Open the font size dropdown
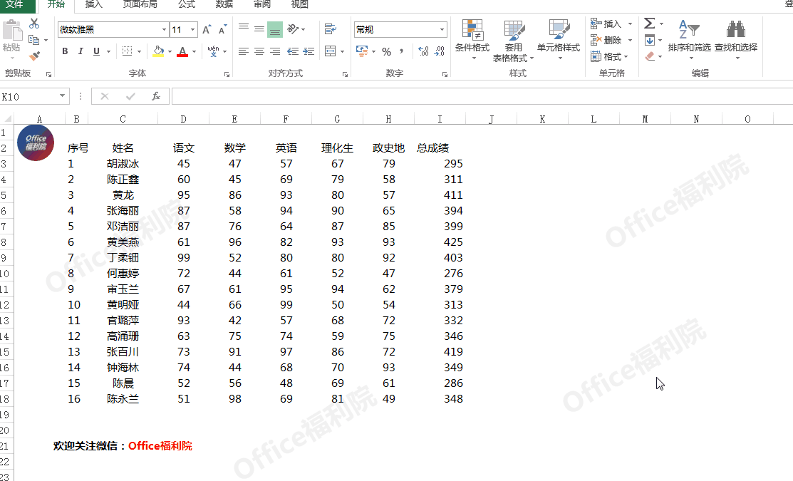Image resolution: width=793 pixels, height=481 pixels. (x=192, y=29)
